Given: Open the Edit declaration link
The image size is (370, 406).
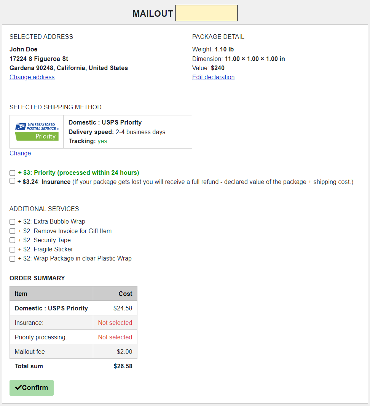Looking at the screenshot, I should [213, 77].
